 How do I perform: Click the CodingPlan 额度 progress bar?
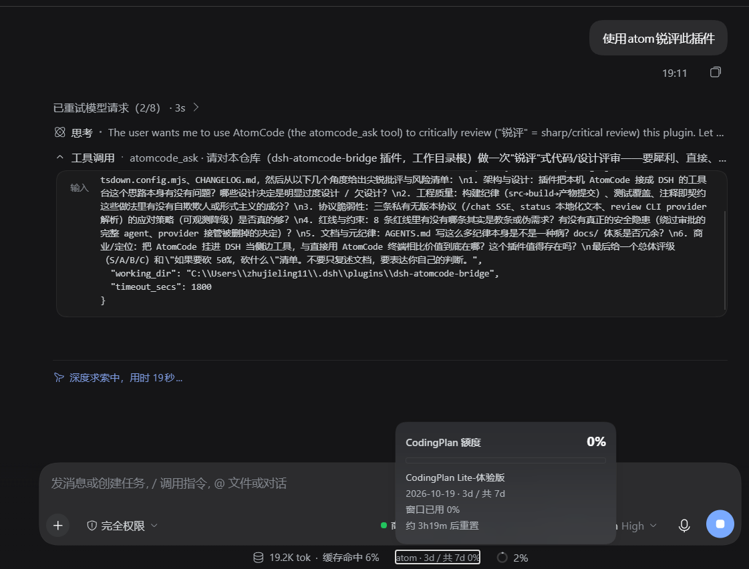(505, 461)
